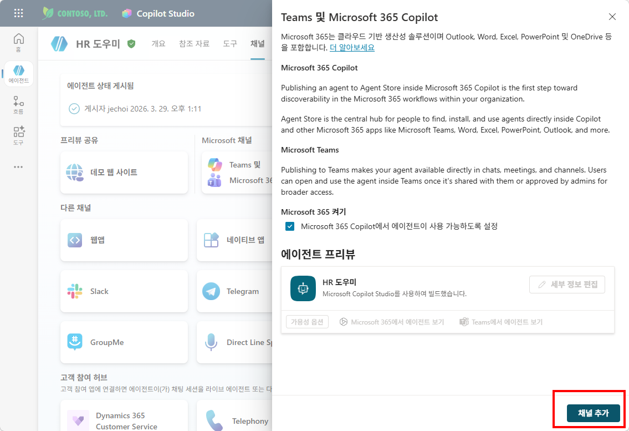Screen dimensions: 629x431
Task: Click the 에이전트 프리뷰 heading
Action: click(x=318, y=254)
